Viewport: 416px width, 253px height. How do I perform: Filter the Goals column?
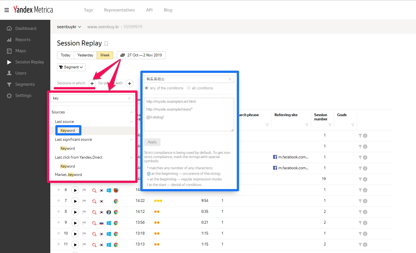[353, 125]
